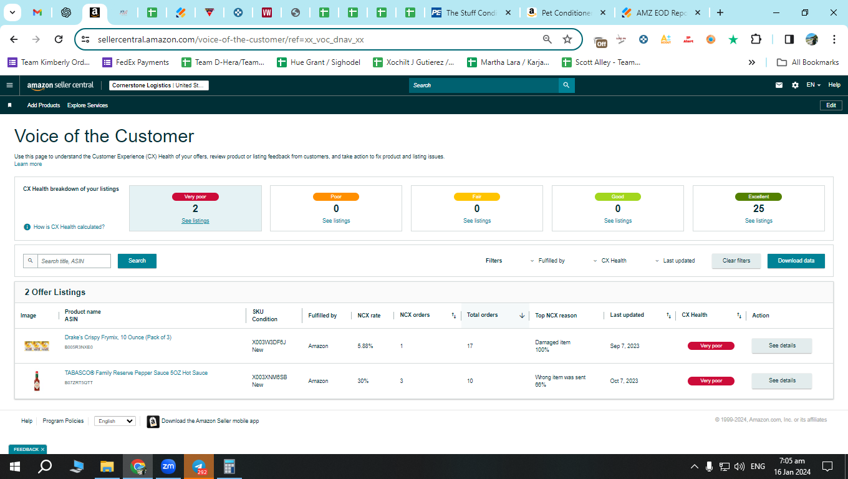The width and height of the screenshot is (848, 479).
Task: Bookmark this page with the star icon
Action: tap(567, 39)
